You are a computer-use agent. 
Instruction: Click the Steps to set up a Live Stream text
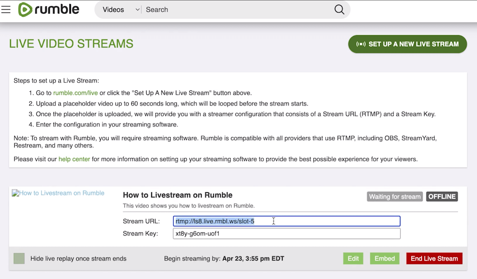click(x=56, y=81)
